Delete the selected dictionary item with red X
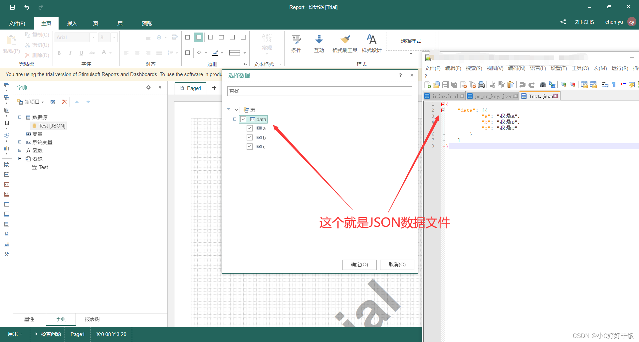 click(64, 102)
